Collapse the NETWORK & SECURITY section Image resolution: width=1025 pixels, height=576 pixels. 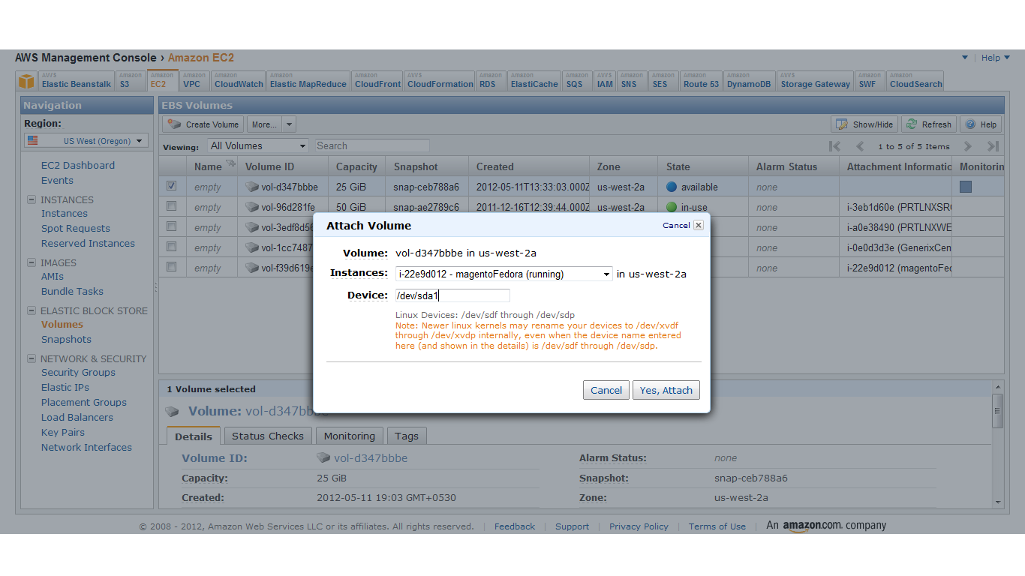point(32,358)
